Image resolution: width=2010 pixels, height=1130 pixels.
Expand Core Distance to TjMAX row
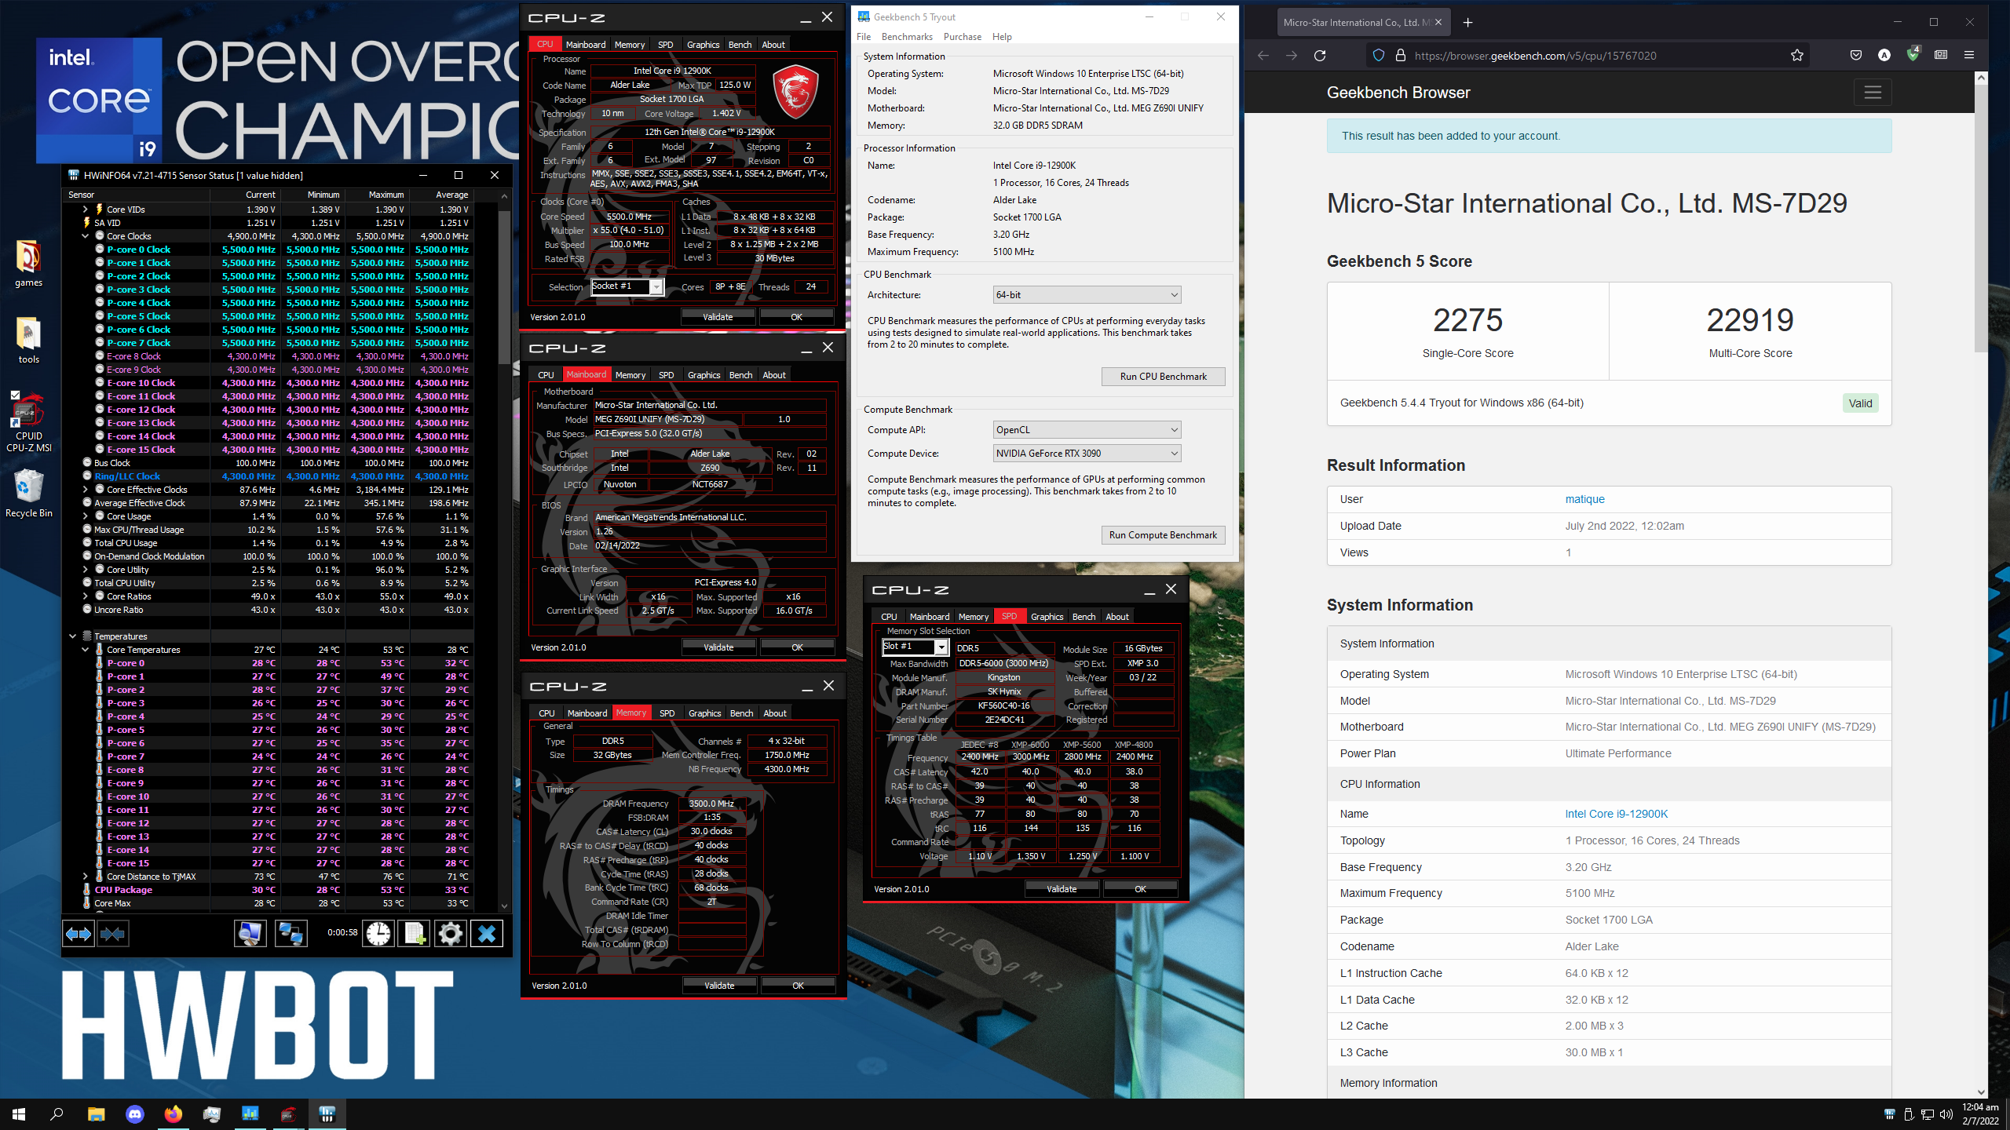[x=85, y=877]
